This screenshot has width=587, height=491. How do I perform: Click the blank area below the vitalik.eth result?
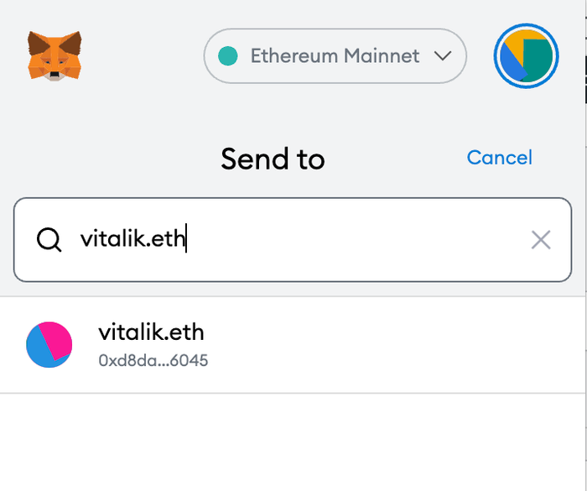tap(293, 442)
